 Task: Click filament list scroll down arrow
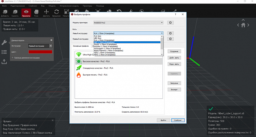[x=162, y=55]
